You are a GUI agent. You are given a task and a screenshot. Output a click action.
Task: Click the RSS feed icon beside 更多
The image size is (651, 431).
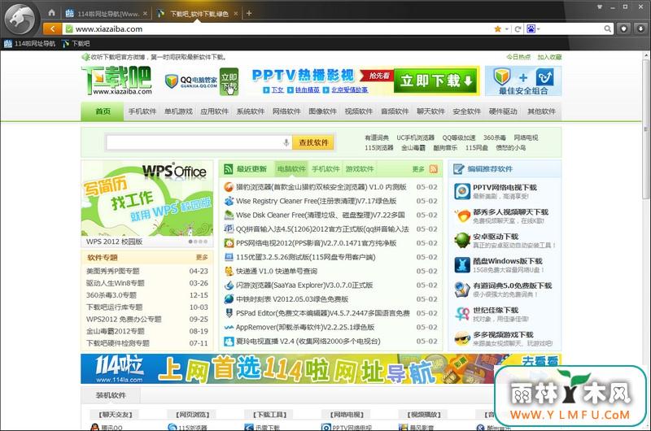click(434, 169)
